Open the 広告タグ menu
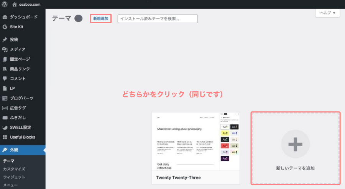Viewport: 345px width, 189px height. click(x=18, y=108)
